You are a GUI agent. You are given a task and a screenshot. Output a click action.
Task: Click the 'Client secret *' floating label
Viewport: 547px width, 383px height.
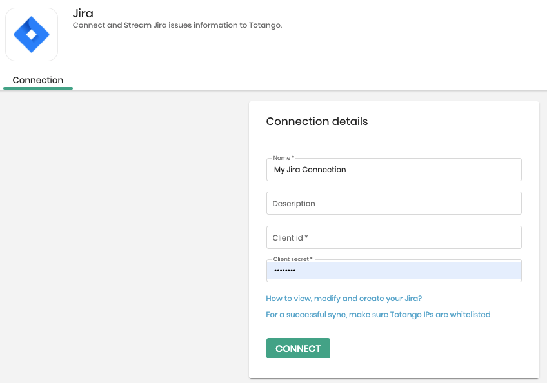pos(293,259)
